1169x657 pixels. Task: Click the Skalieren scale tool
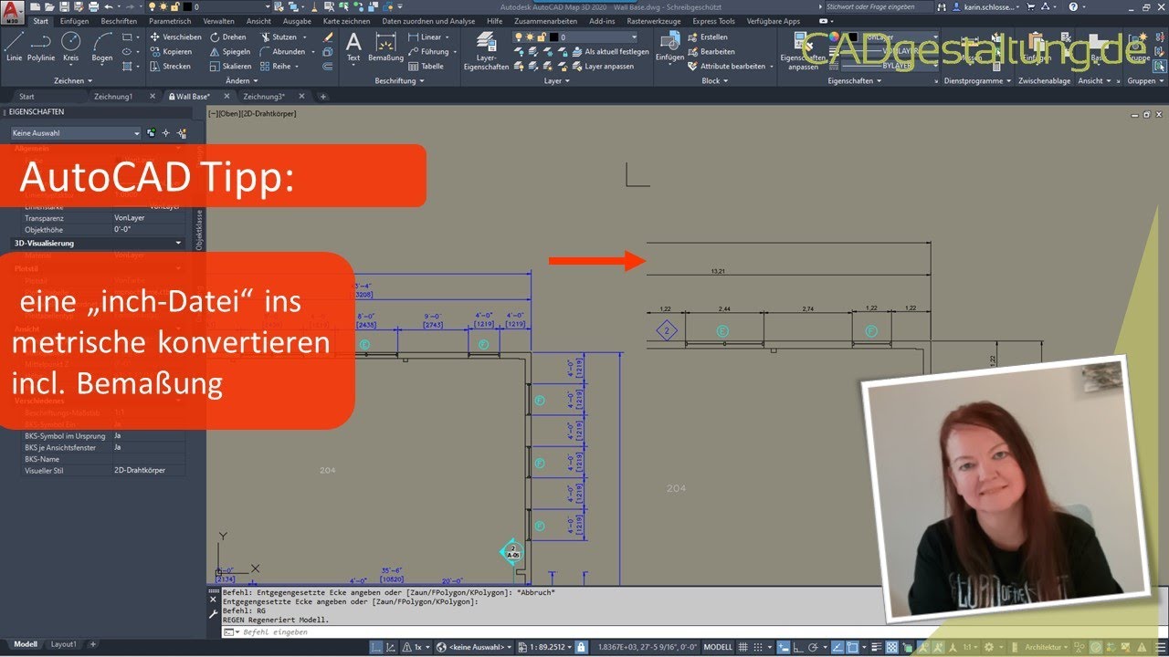click(x=231, y=67)
